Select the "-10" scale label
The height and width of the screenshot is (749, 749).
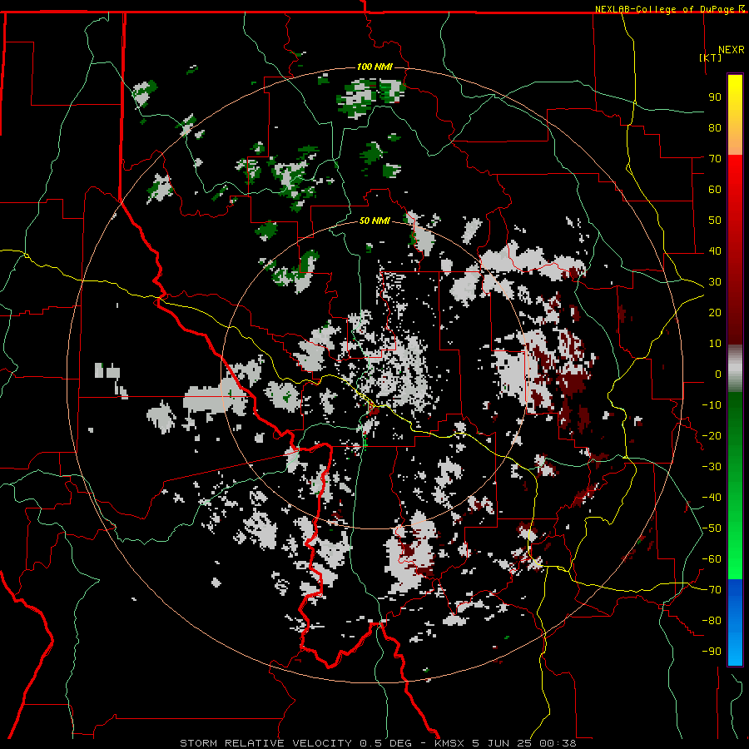[x=712, y=405]
